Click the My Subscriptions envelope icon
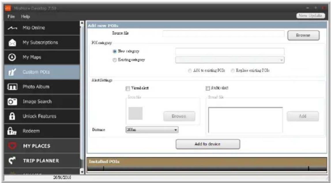The height and width of the screenshot is (183, 331). click(x=12, y=42)
